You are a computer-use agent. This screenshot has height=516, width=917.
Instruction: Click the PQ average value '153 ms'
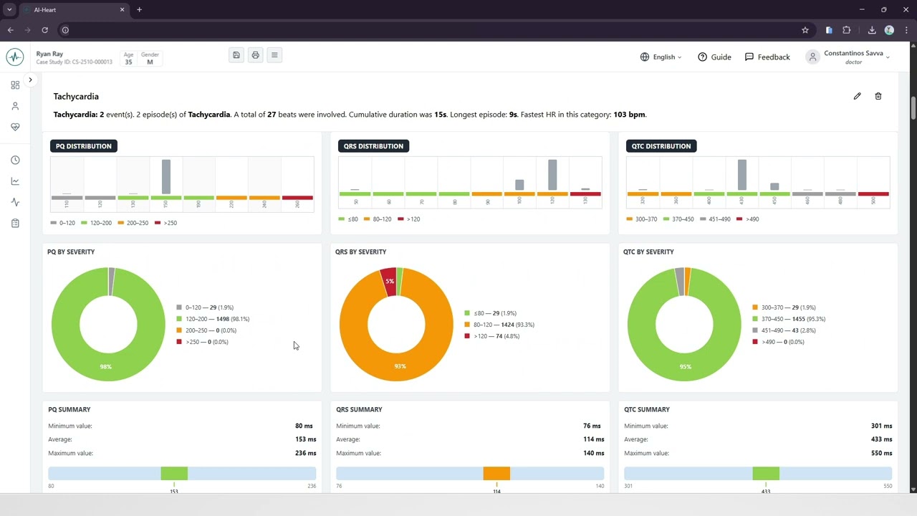coord(306,439)
